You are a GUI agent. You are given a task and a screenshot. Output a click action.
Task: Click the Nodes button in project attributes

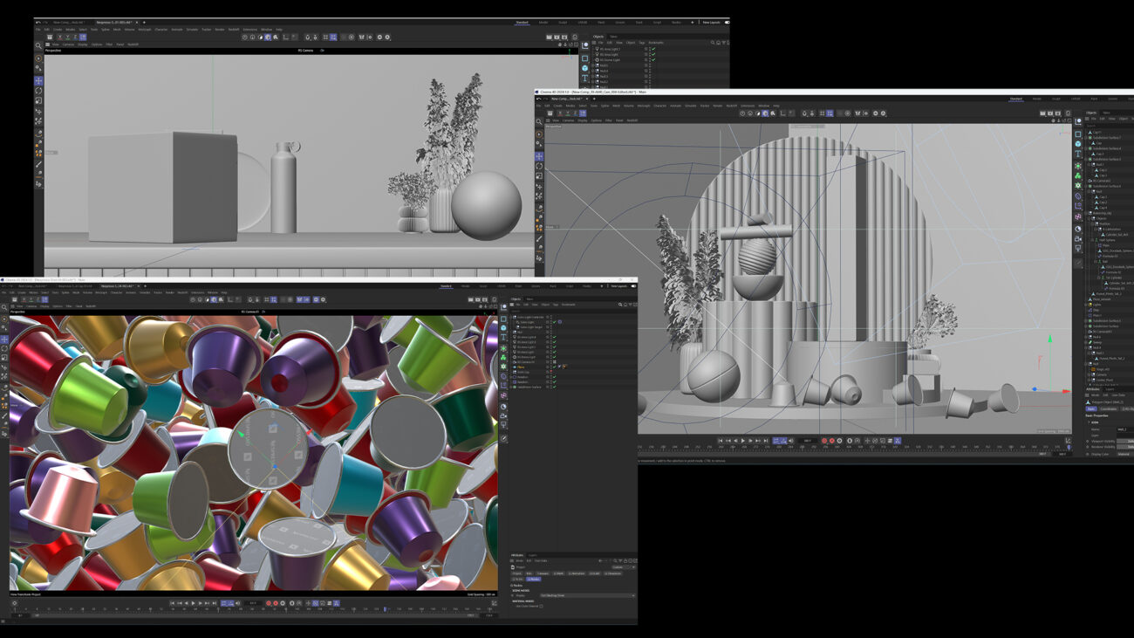[533, 579]
